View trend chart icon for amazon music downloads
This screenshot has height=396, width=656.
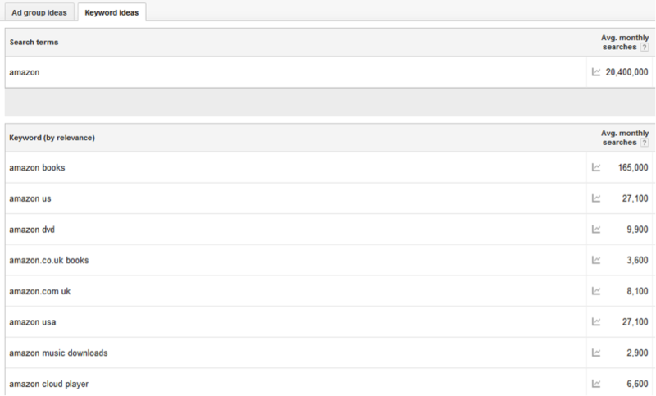pos(596,353)
